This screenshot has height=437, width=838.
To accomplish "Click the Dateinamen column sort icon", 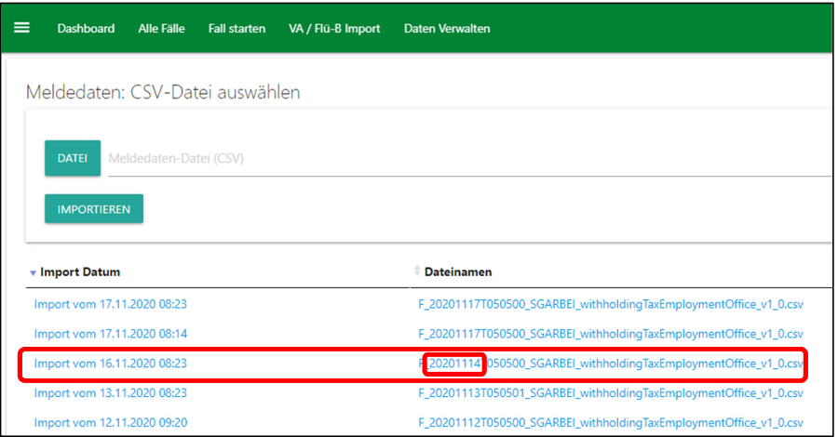I will (x=417, y=271).
